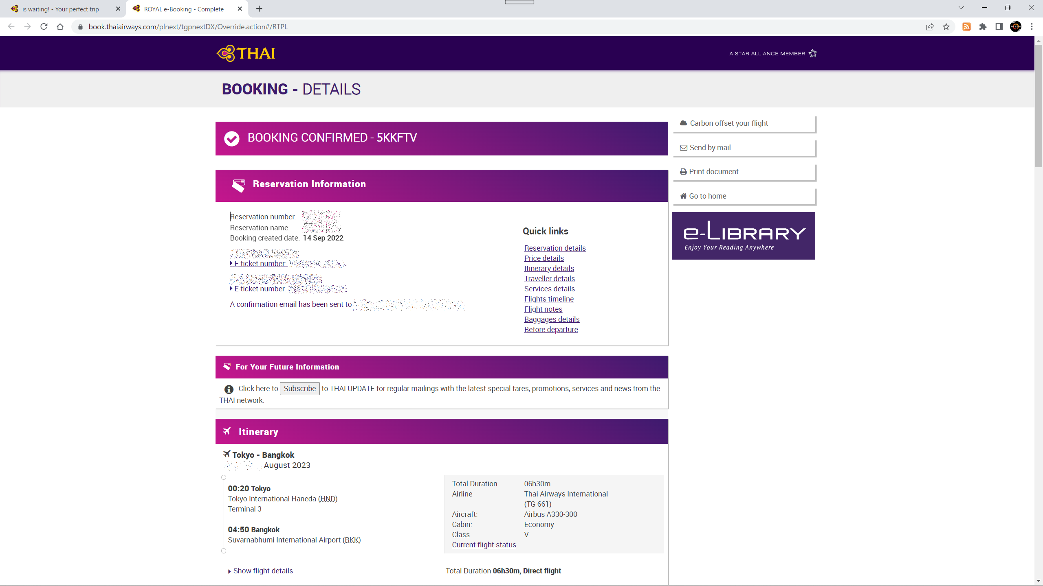This screenshot has height=586, width=1043.
Task: Click the For Your Future Information ticket icon
Action: pyautogui.click(x=227, y=366)
